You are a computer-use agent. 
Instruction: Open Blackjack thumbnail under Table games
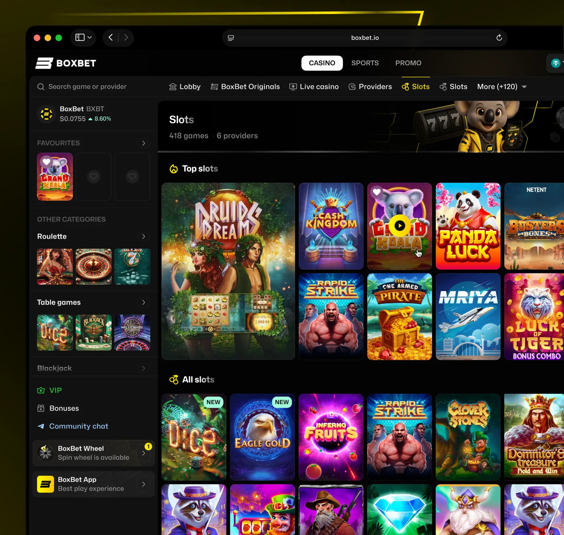(94, 332)
